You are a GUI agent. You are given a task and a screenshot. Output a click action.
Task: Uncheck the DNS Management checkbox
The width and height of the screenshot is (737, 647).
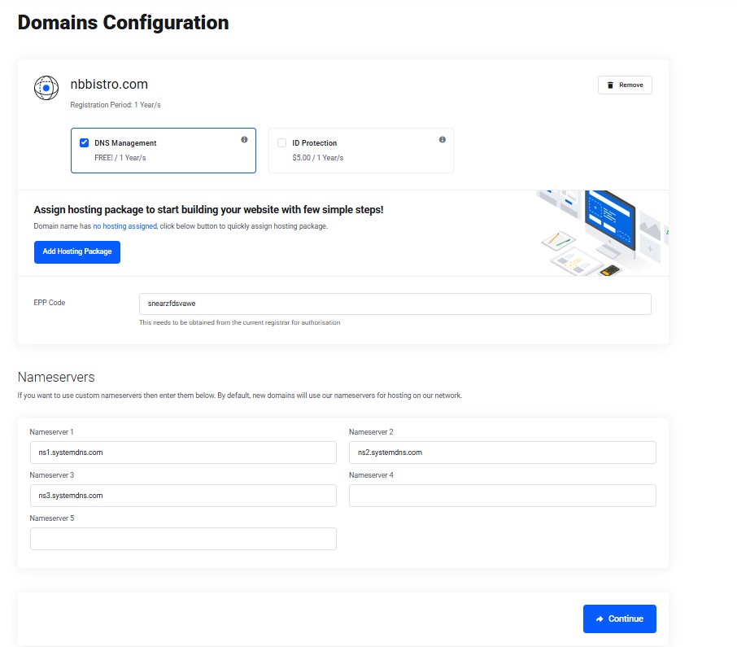click(84, 143)
